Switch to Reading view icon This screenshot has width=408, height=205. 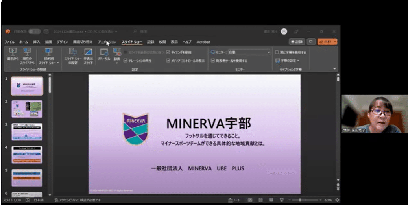pyautogui.click(x=271, y=200)
